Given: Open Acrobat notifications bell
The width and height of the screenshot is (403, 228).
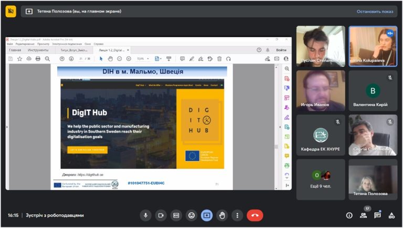Looking at the screenshot, I should tap(268, 50).
